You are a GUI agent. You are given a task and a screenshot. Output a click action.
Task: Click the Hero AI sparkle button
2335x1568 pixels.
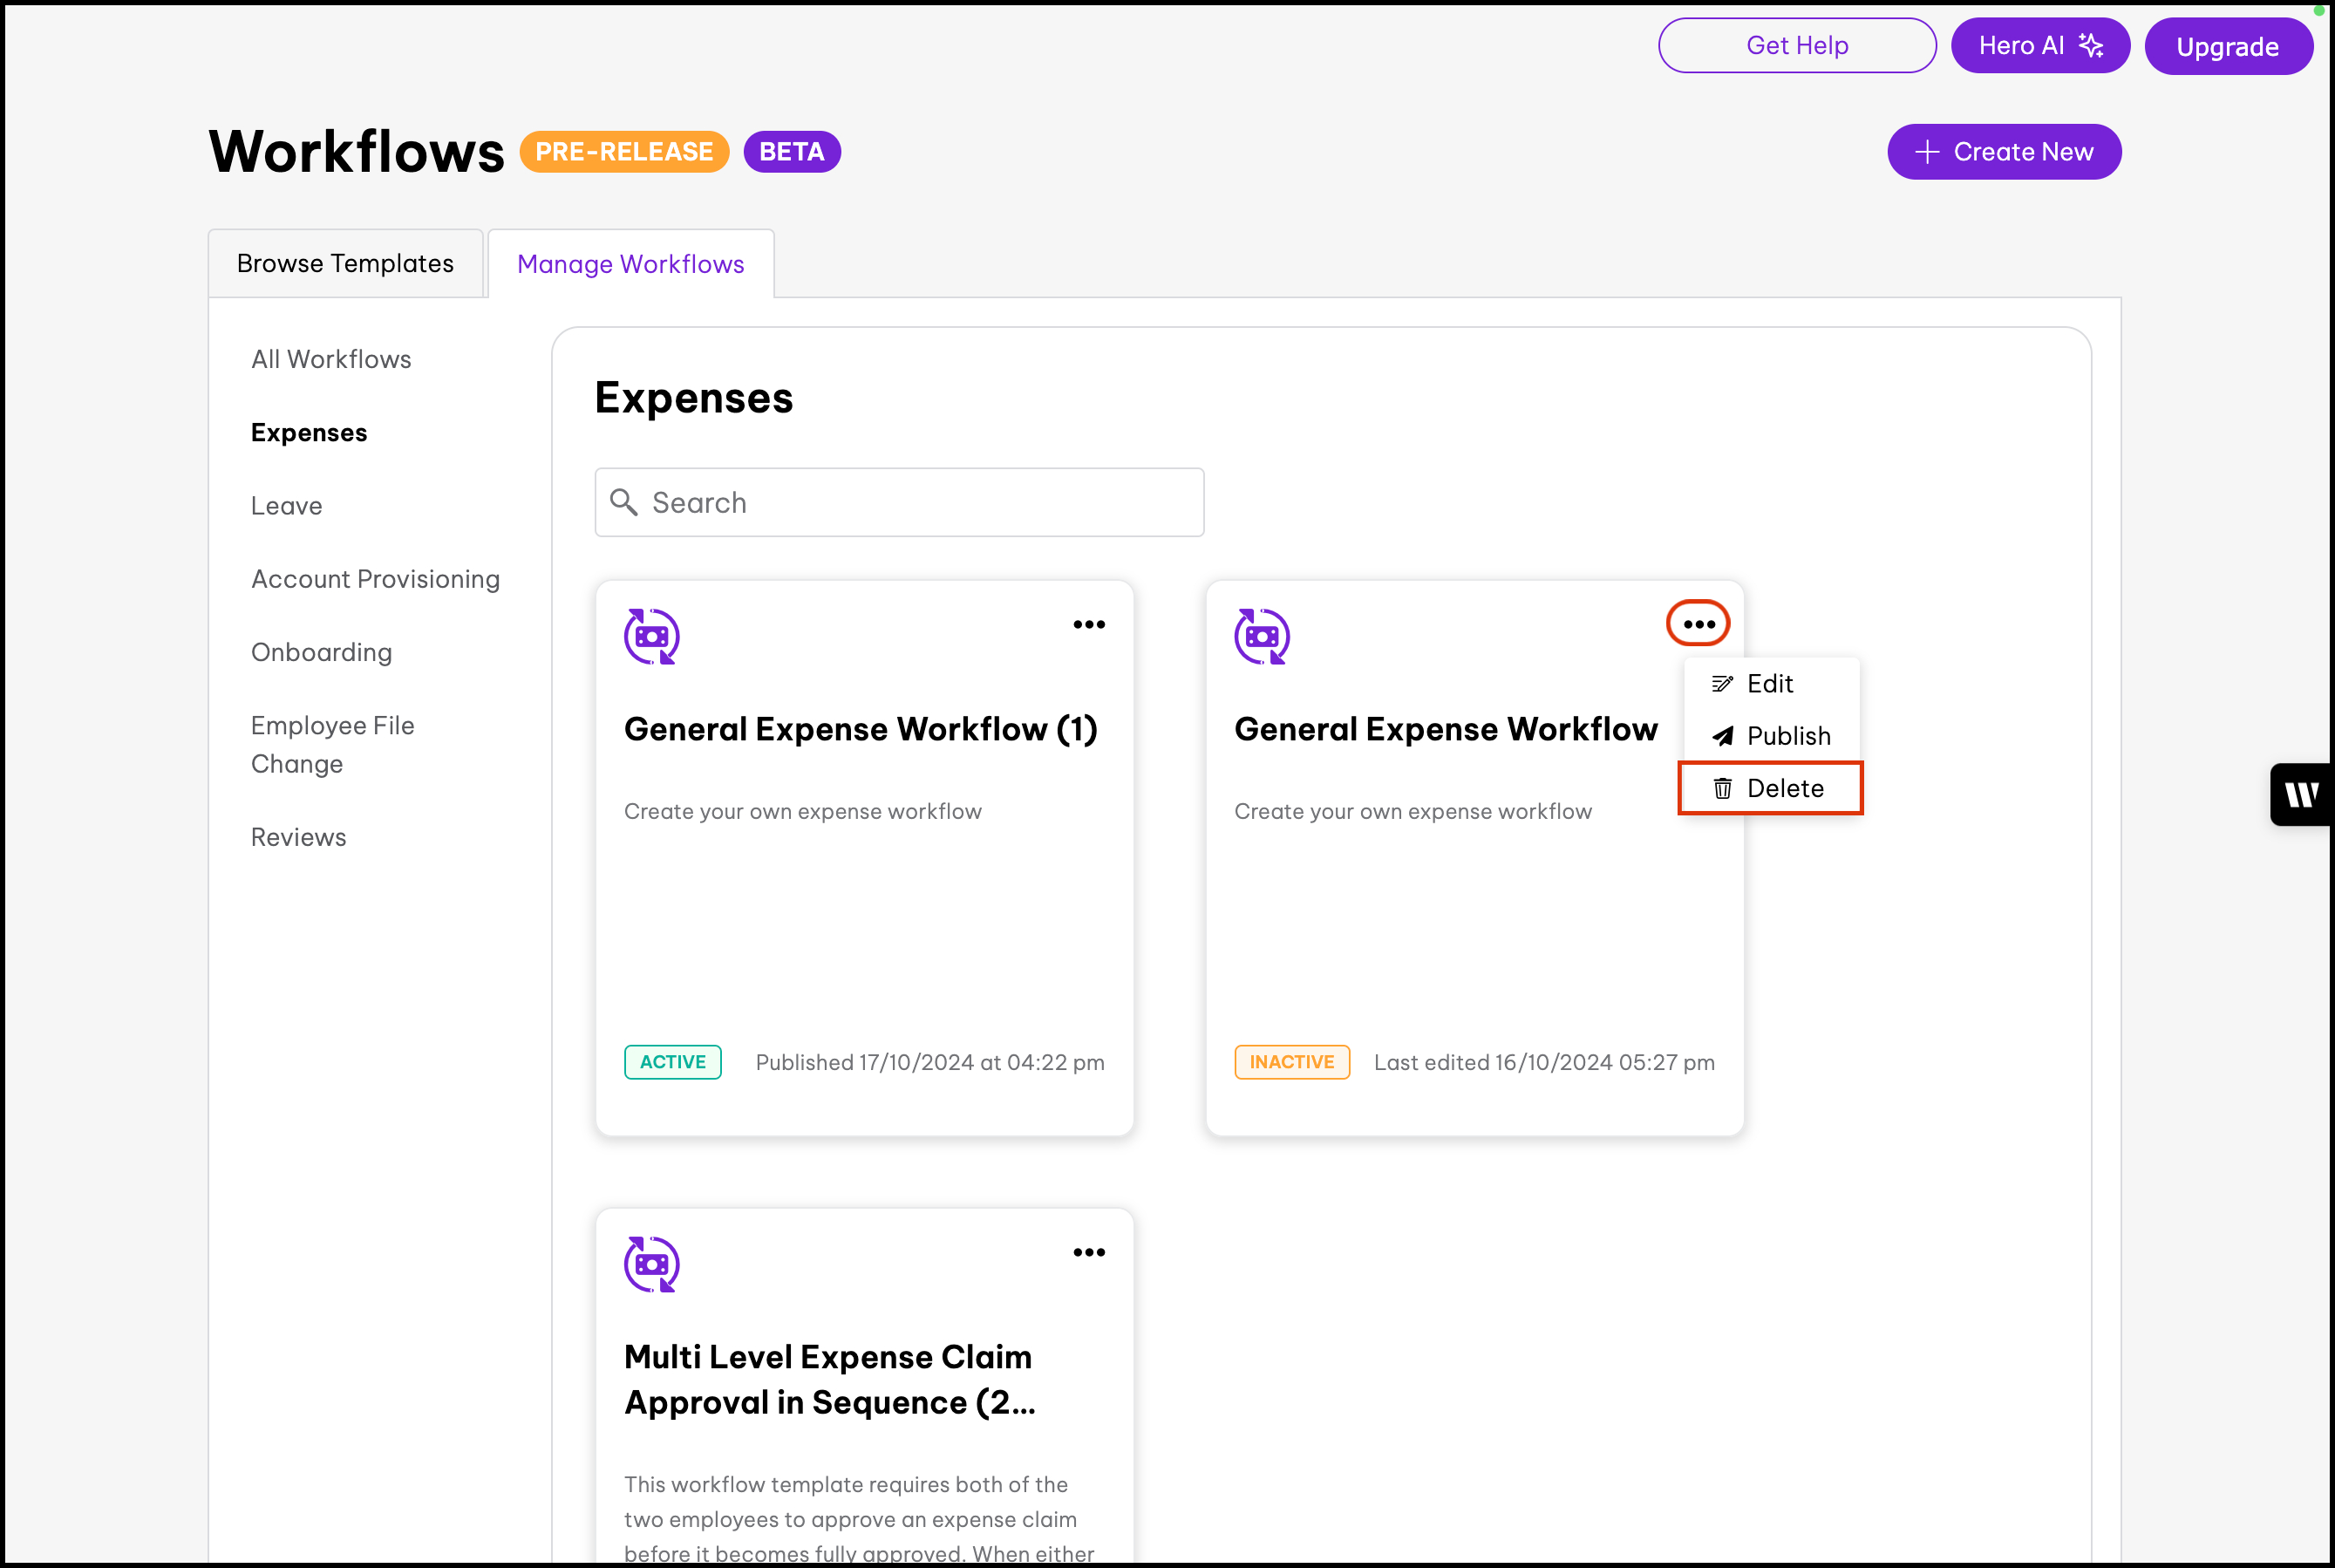[x=2039, y=46]
